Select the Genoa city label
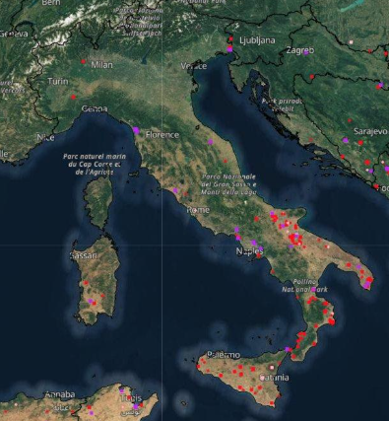The width and height of the screenshot is (389, 421). coord(95,108)
